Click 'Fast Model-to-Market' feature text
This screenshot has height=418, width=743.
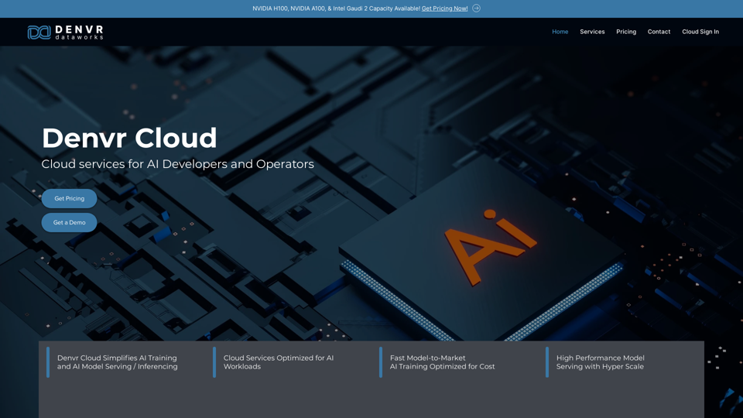click(442, 362)
